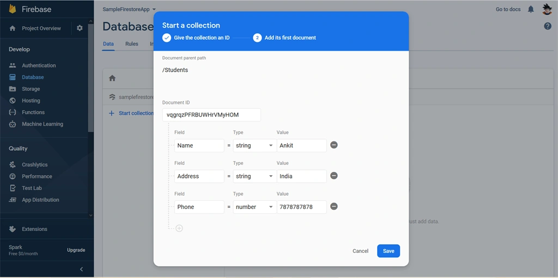Switch to the Data tab

click(108, 44)
